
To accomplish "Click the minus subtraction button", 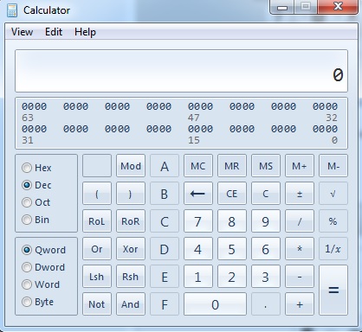I will [300, 277].
